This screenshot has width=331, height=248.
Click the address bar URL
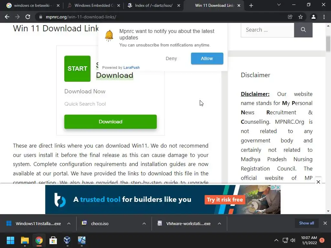tap(81, 17)
